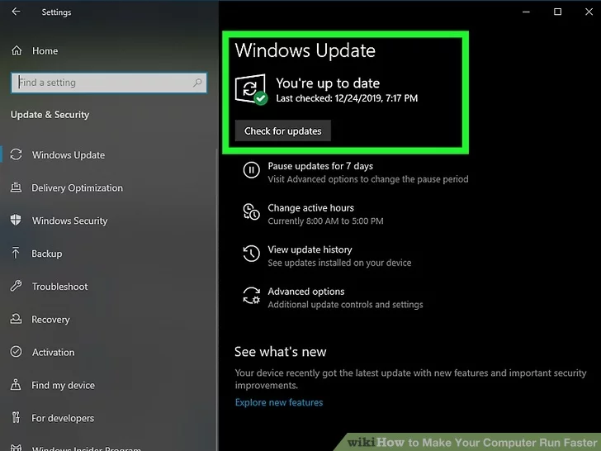This screenshot has height=451, width=601.
Task: Click the Recovery icon
Action: [x=17, y=319]
